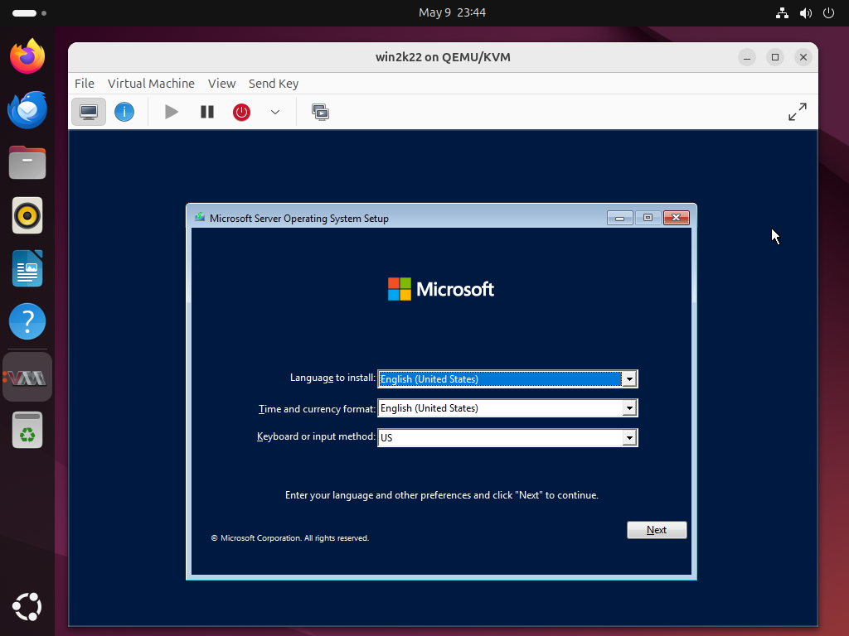Click the volume icon in top bar
The width and height of the screenshot is (849, 636).
coord(806,13)
